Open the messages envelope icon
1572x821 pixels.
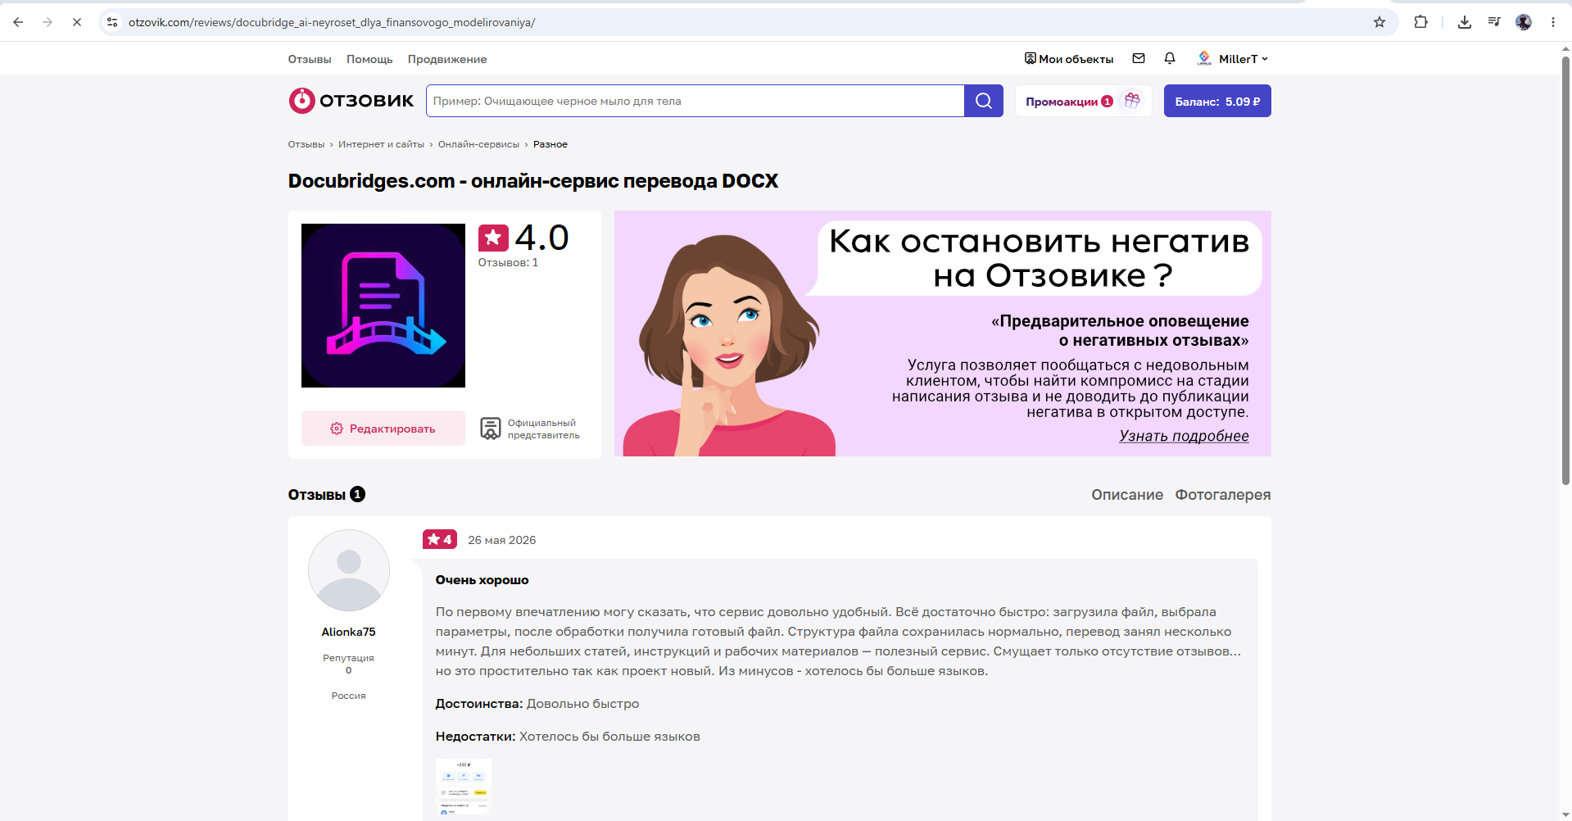(1139, 58)
